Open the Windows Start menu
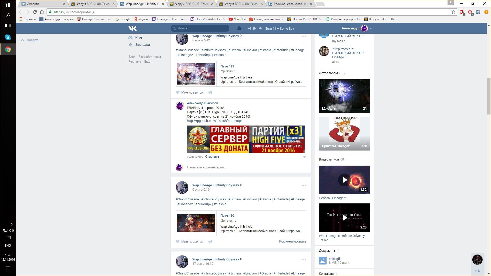The image size is (491, 276). (8, 5)
